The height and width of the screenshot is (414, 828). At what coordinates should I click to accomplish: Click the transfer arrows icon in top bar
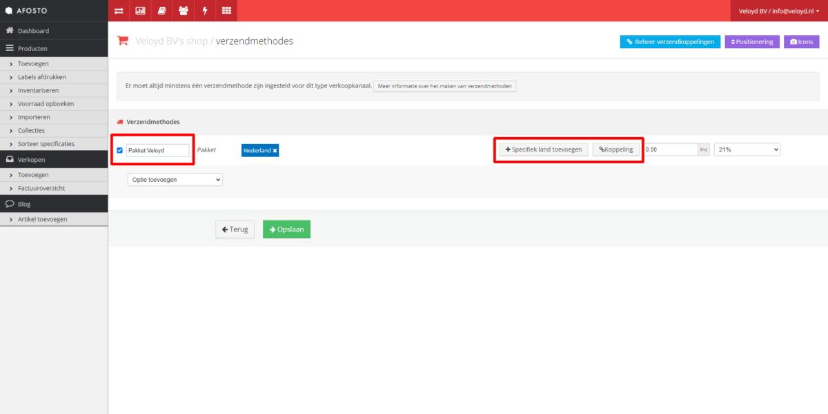pyautogui.click(x=119, y=10)
